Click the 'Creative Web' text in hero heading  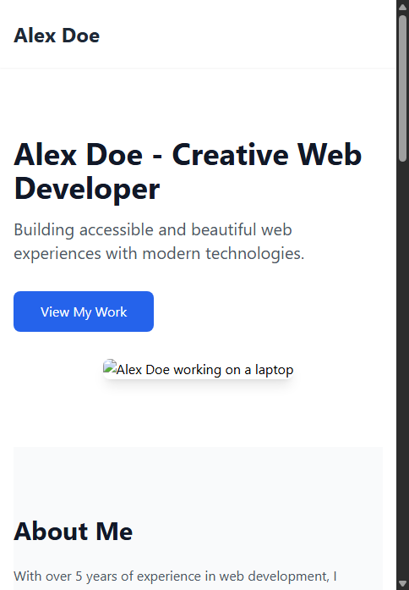point(267,155)
